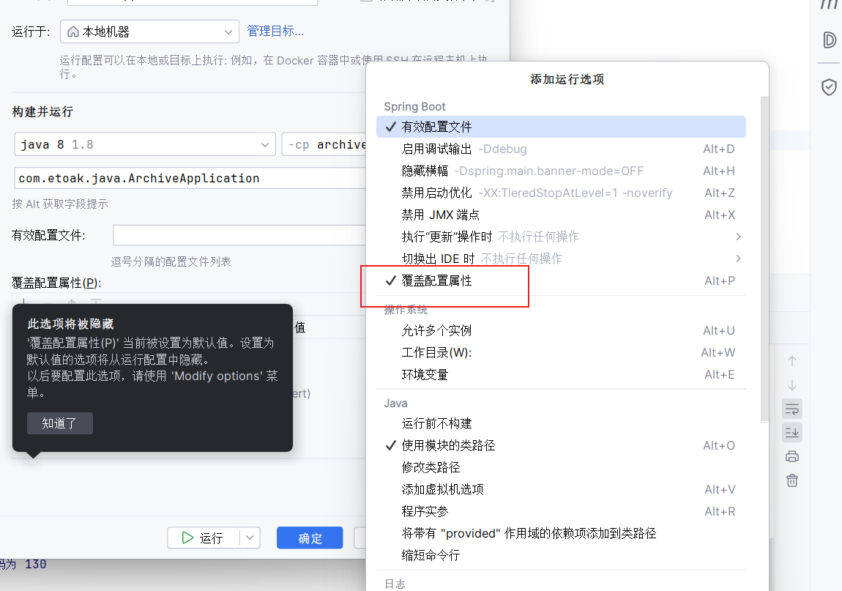The height and width of the screenshot is (591, 842).
Task: Expand 执行"更新"操作时 submenu
Action: coord(561,237)
